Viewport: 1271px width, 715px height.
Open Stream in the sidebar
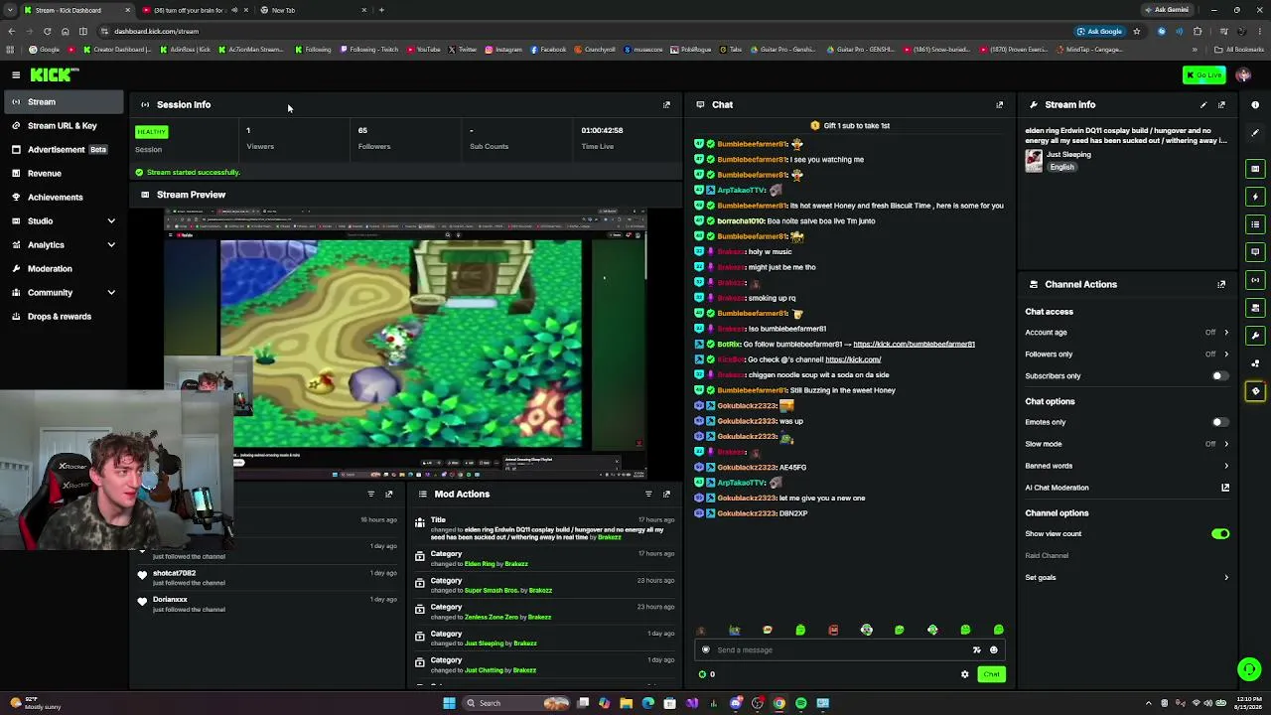[x=65, y=101]
